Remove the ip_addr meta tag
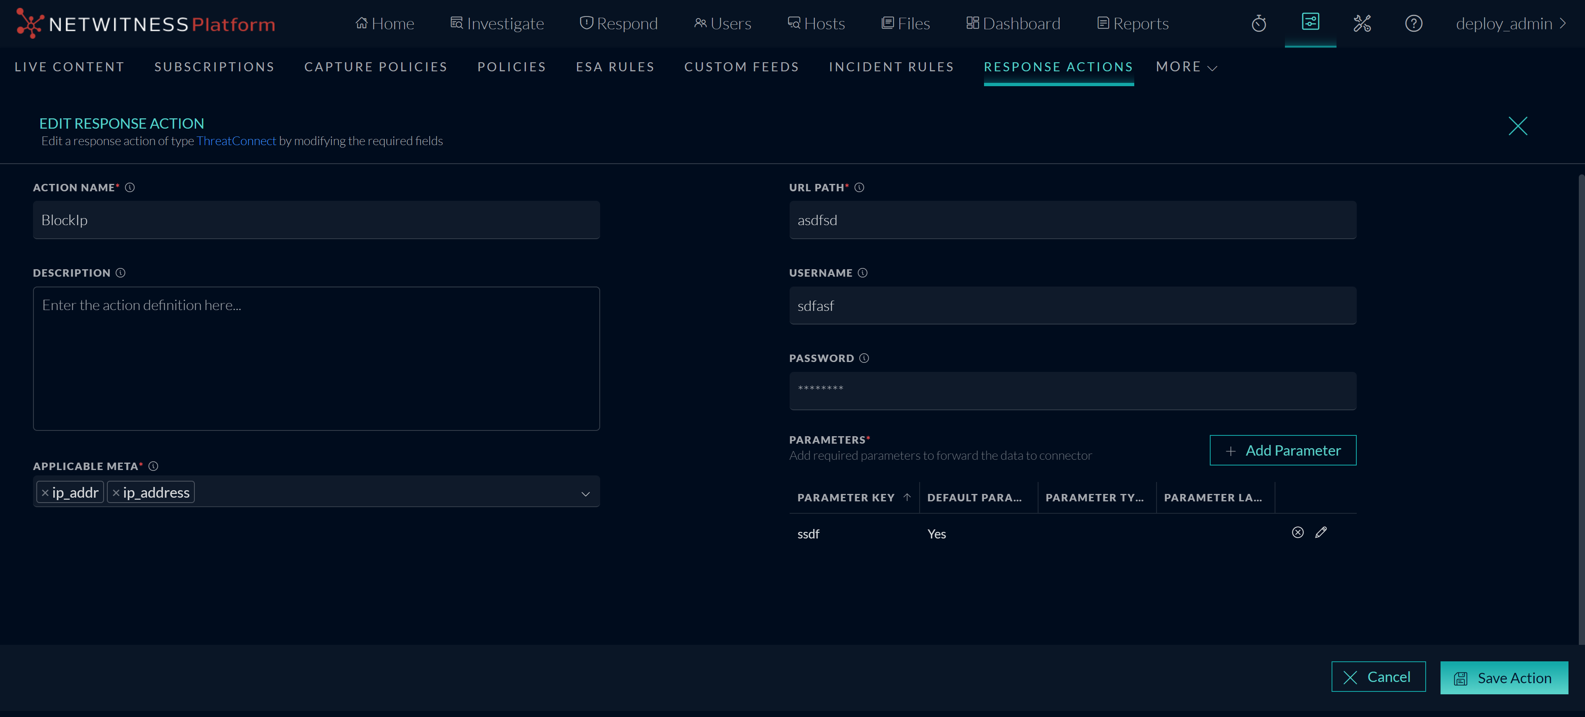This screenshot has width=1585, height=717. coord(45,493)
